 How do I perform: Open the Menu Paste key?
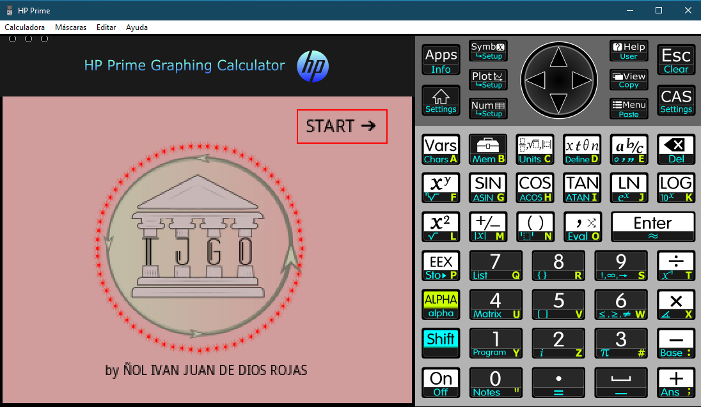pos(628,109)
